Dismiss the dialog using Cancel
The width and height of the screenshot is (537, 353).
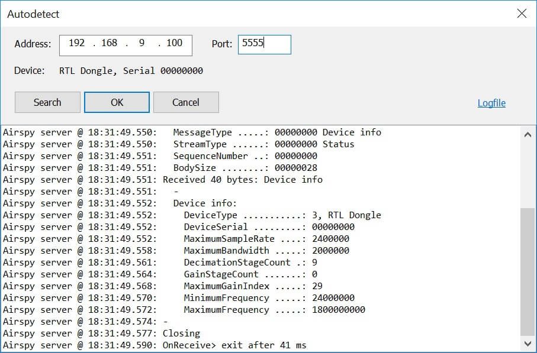click(186, 102)
